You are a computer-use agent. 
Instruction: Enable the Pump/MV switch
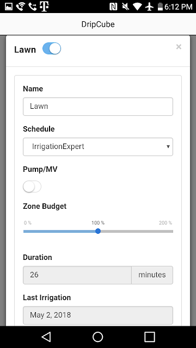pos(32,187)
